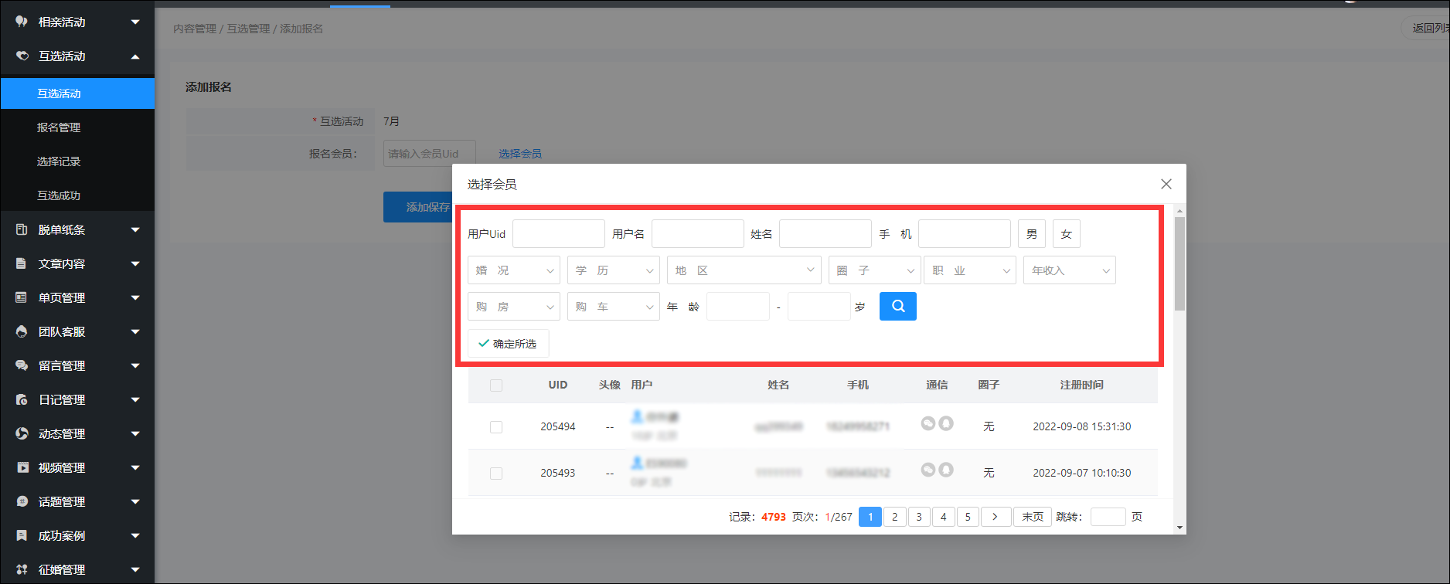
Task: Open the 婚况 dropdown
Action: (x=513, y=270)
